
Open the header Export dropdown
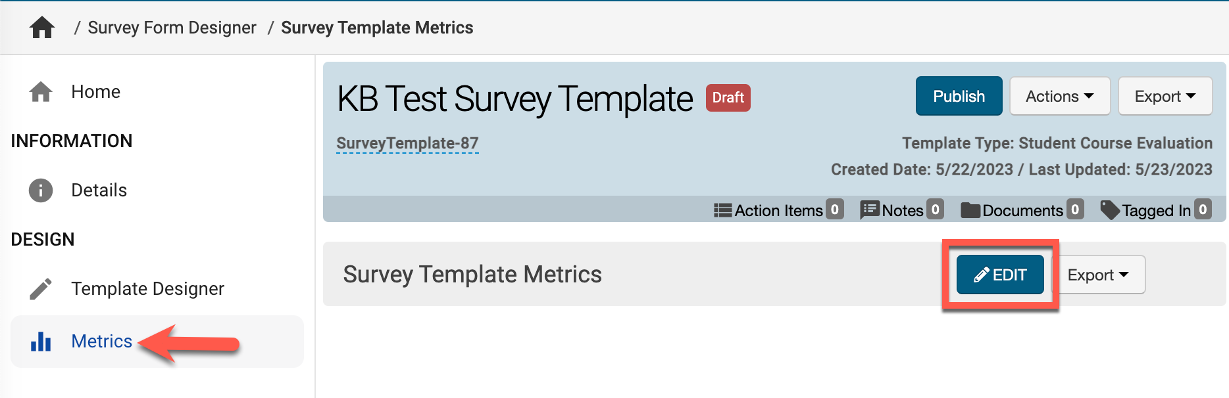(1165, 97)
